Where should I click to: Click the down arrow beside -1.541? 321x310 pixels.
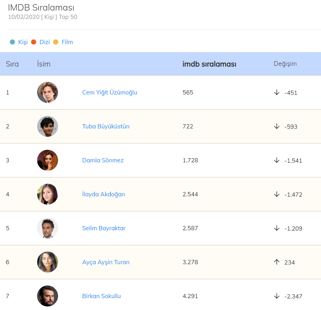[277, 160]
